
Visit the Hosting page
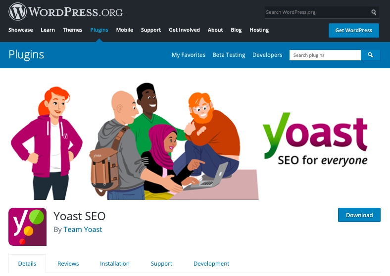click(x=259, y=30)
